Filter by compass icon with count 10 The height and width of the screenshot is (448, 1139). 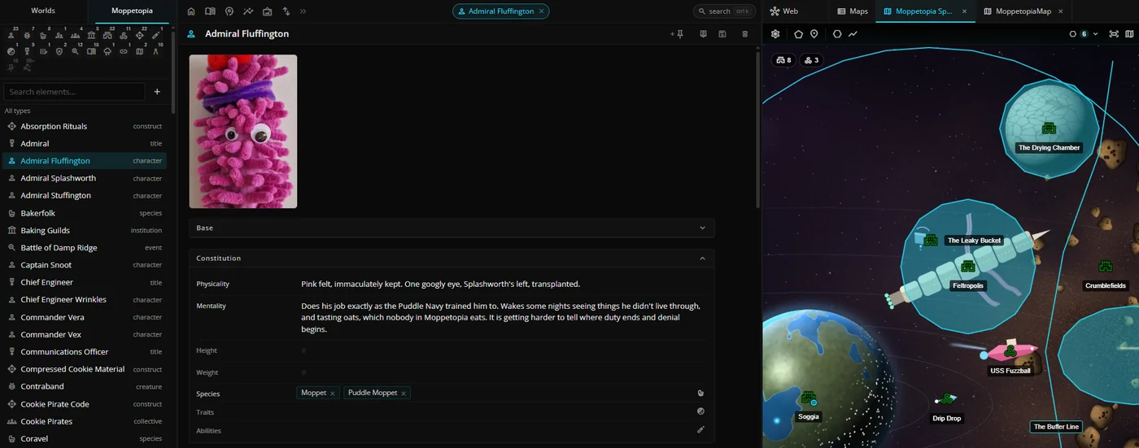coord(155,51)
